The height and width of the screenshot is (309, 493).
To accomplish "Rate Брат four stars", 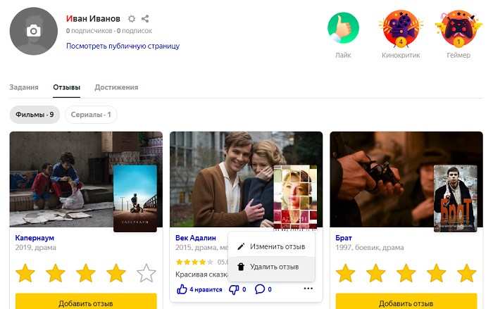I will point(437,273).
